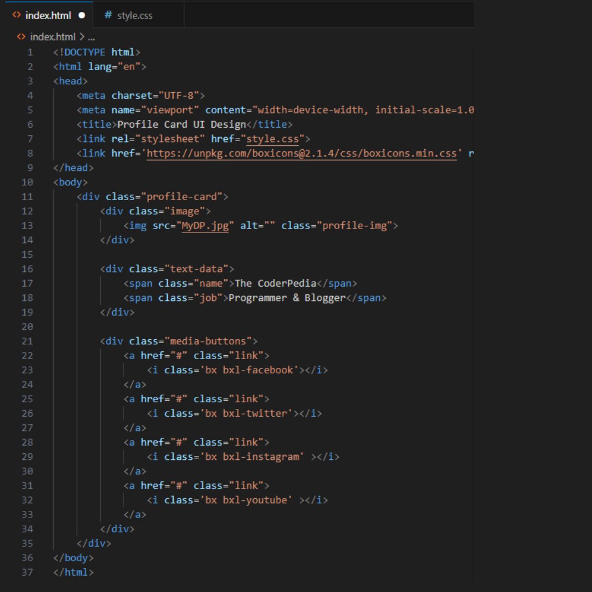Click the text 'lang="en"'

tap(115, 67)
